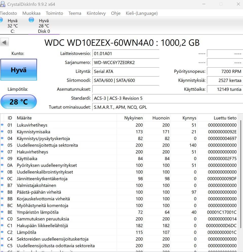Click status dot of Hakuvirhetiheys row

coord(2,151)
